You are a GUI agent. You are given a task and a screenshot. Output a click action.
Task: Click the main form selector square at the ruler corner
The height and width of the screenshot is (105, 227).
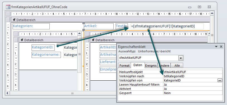tap(8, 14)
